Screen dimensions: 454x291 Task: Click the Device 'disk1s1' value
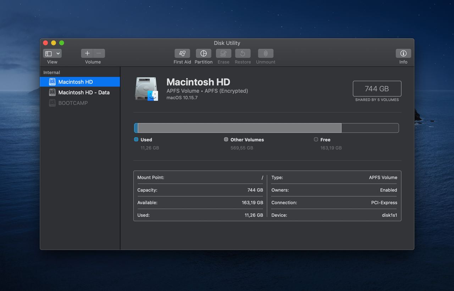point(389,215)
